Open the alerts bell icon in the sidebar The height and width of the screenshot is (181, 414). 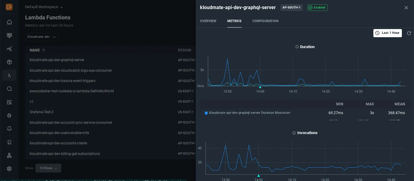click(x=9, y=129)
